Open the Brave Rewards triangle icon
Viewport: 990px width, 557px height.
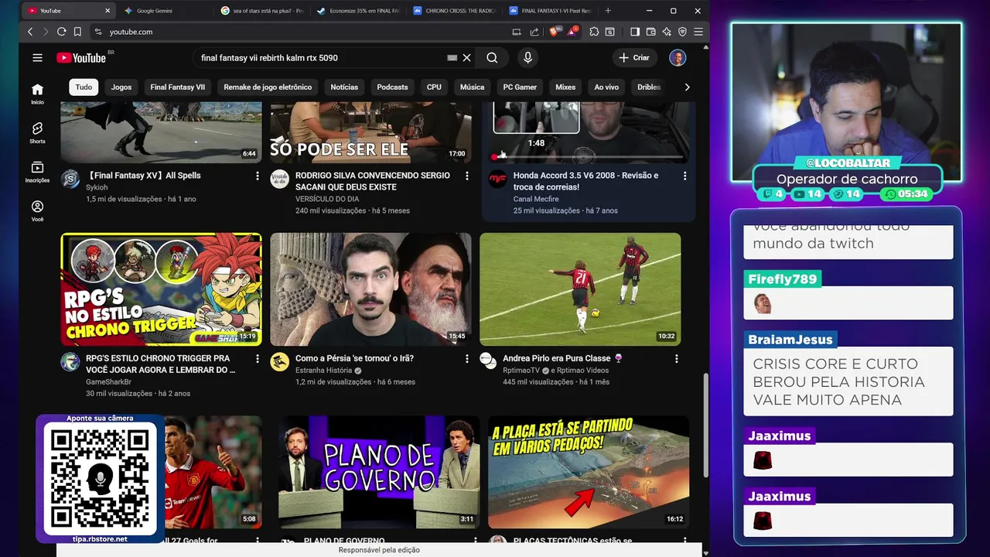click(572, 32)
